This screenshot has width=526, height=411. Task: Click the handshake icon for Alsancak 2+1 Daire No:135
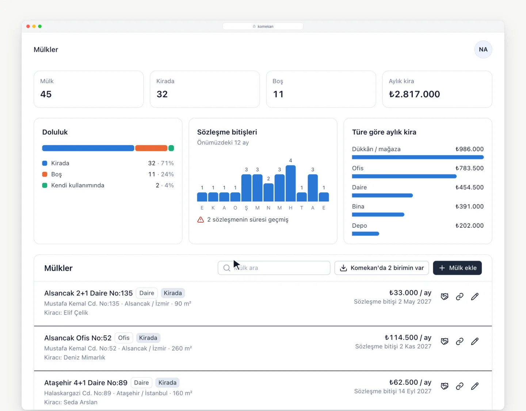pyautogui.click(x=445, y=296)
